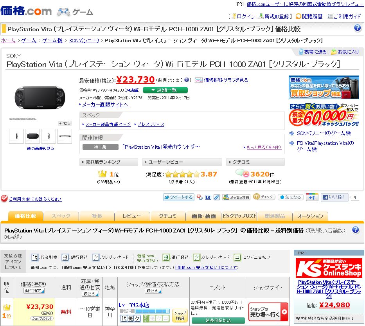The image size is (365, 326).
Task: Click the 携帯に送る phone icon
Action: click(301, 52)
